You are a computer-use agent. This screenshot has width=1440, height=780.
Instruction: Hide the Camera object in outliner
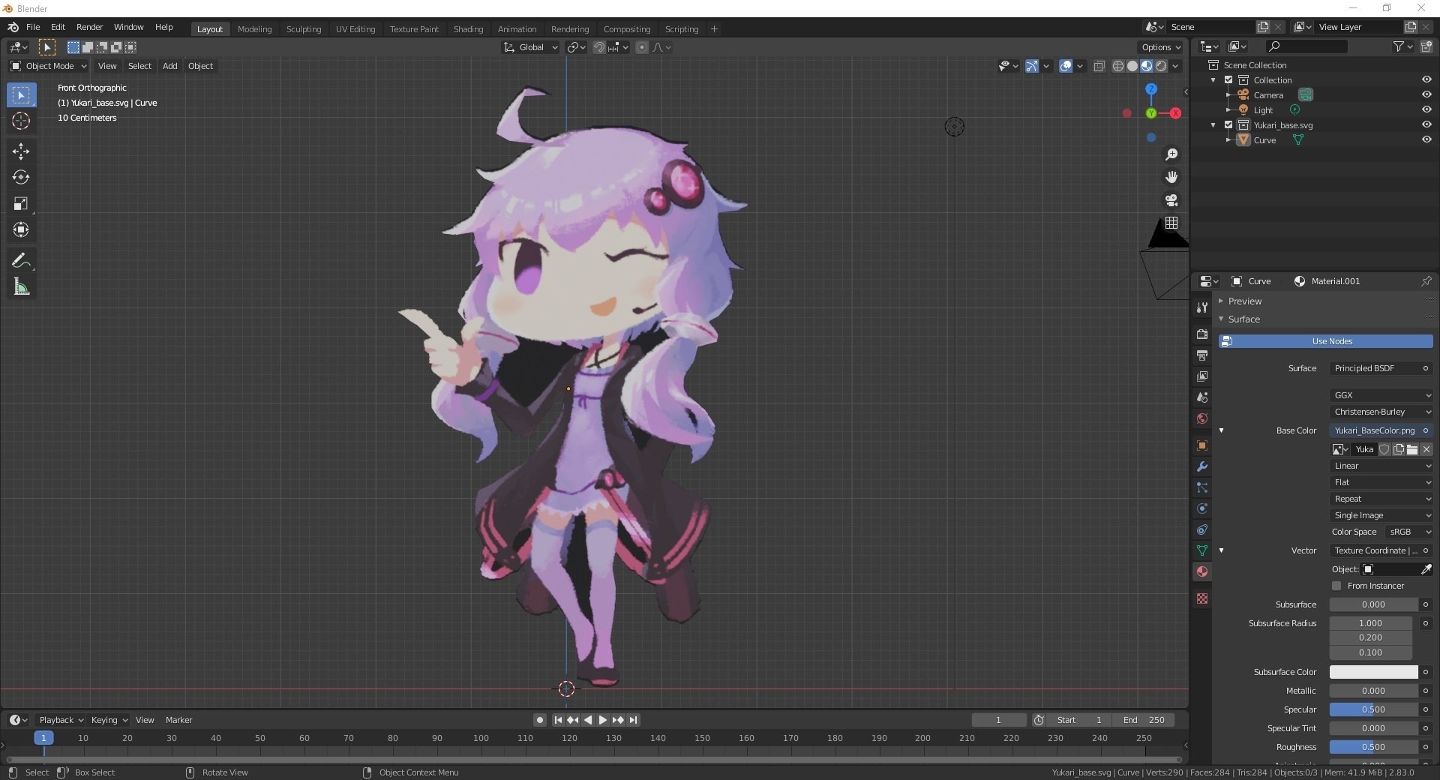[1426, 94]
